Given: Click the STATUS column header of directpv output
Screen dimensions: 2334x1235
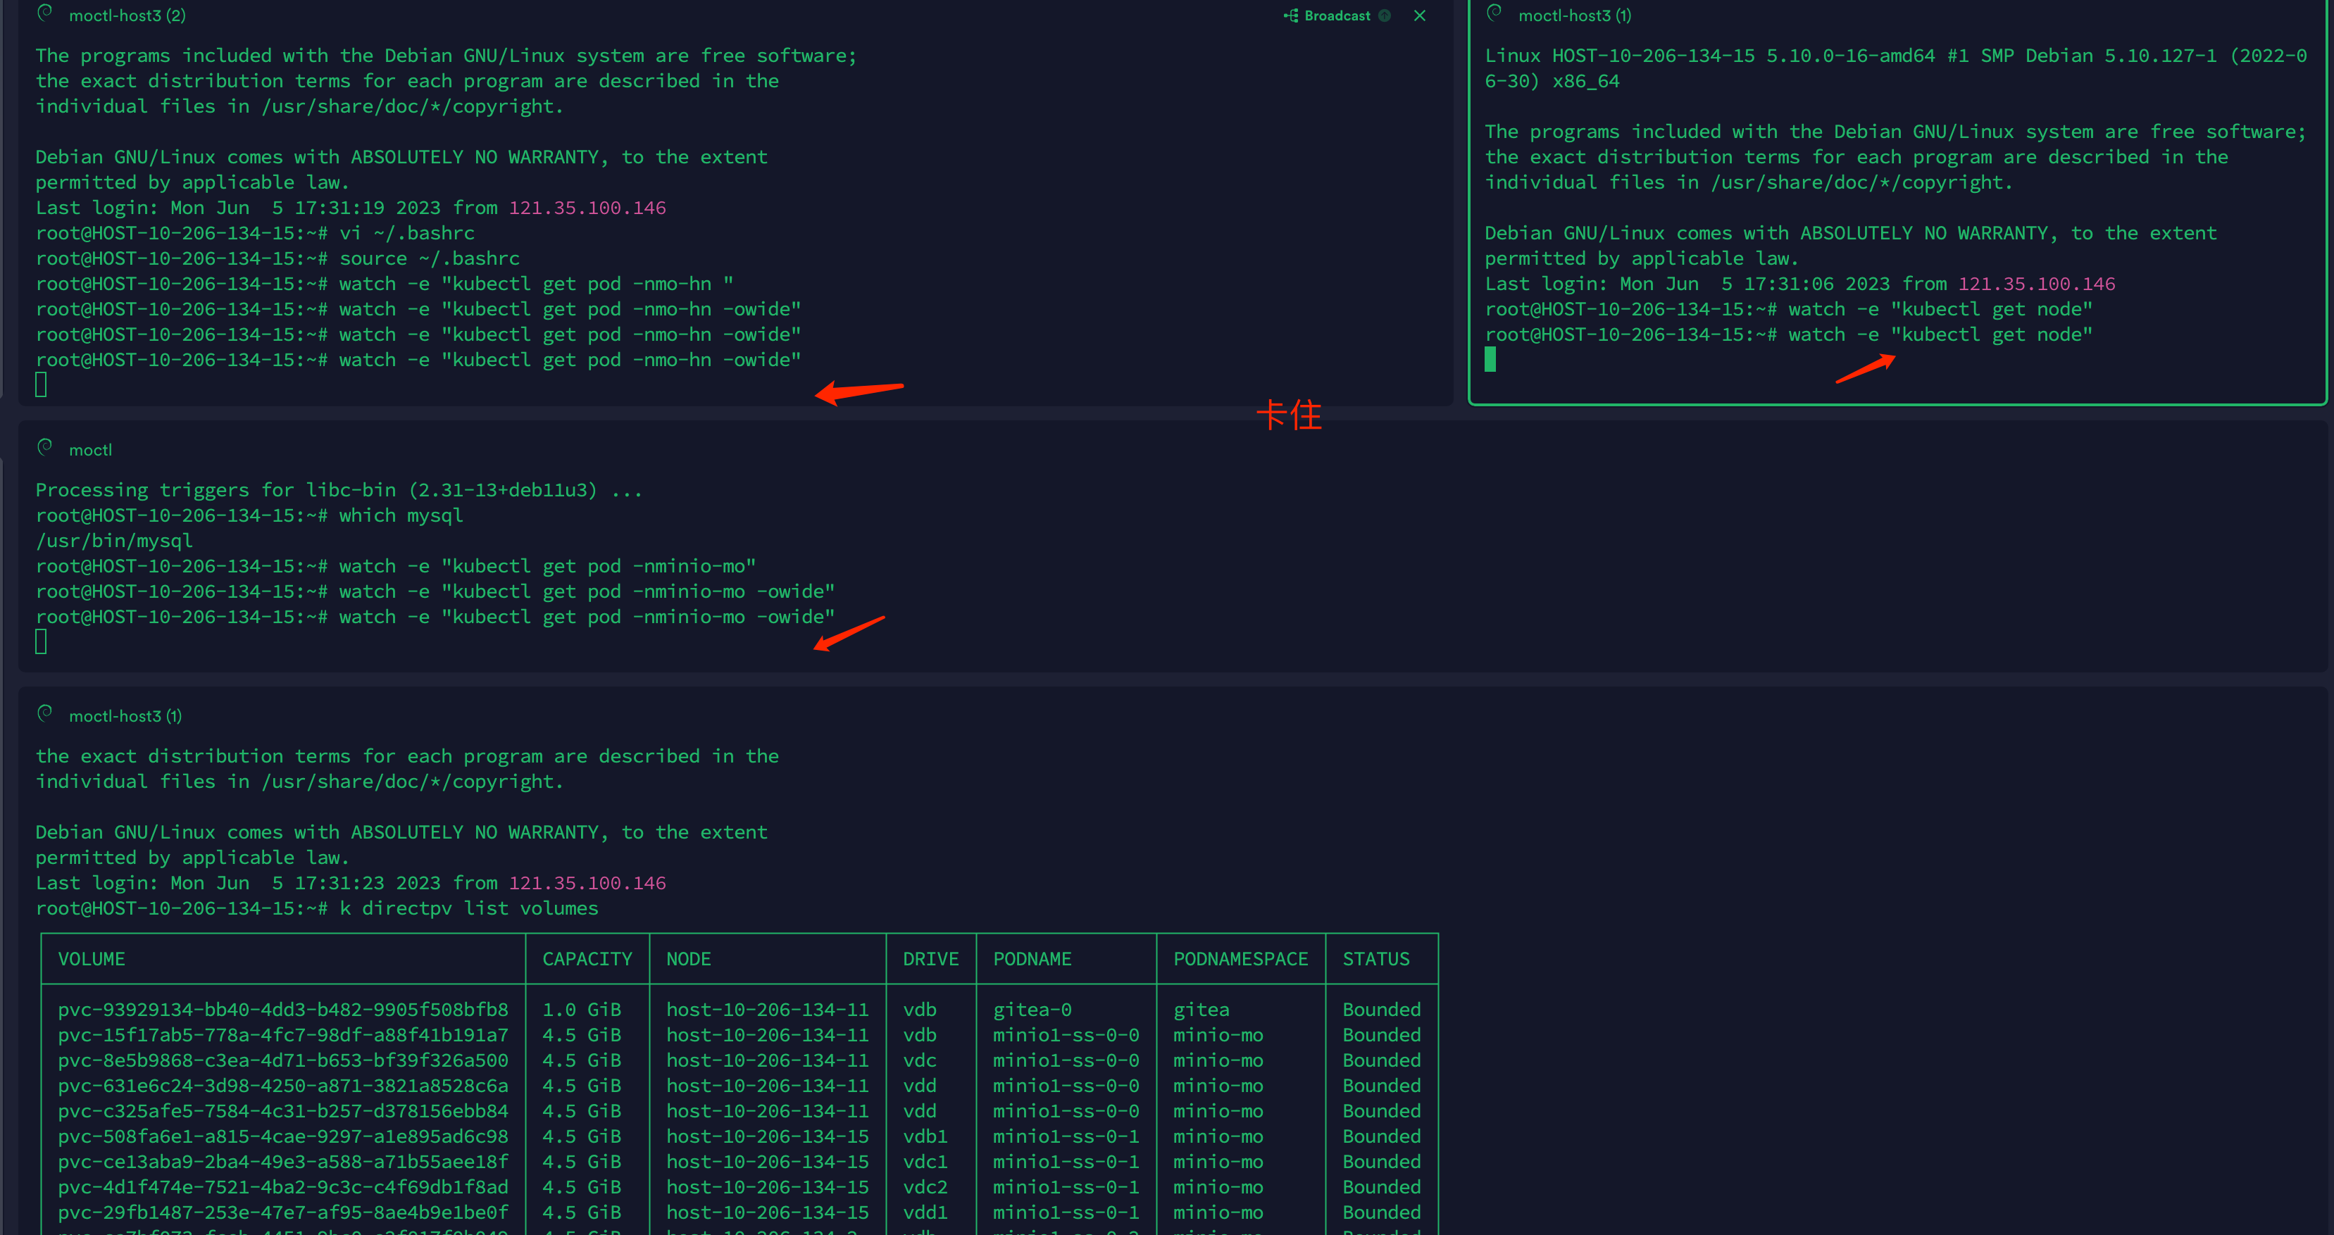Looking at the screenshot, I should (1375, 959).
